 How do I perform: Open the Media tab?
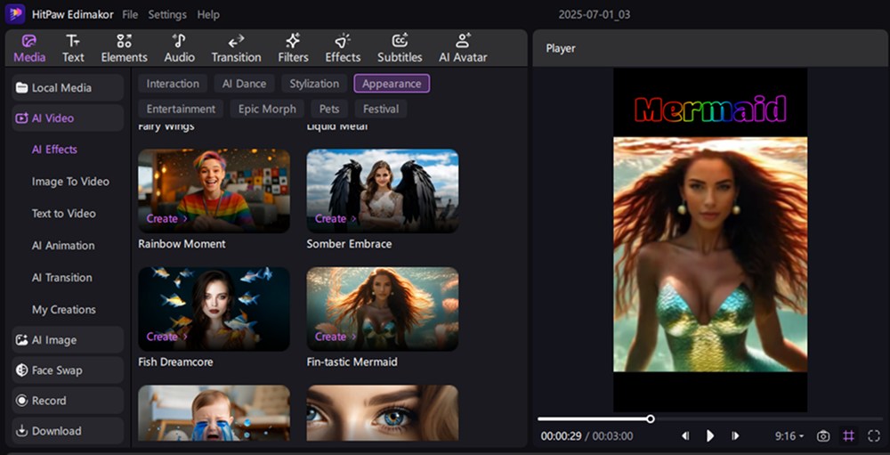click(29, 48)
